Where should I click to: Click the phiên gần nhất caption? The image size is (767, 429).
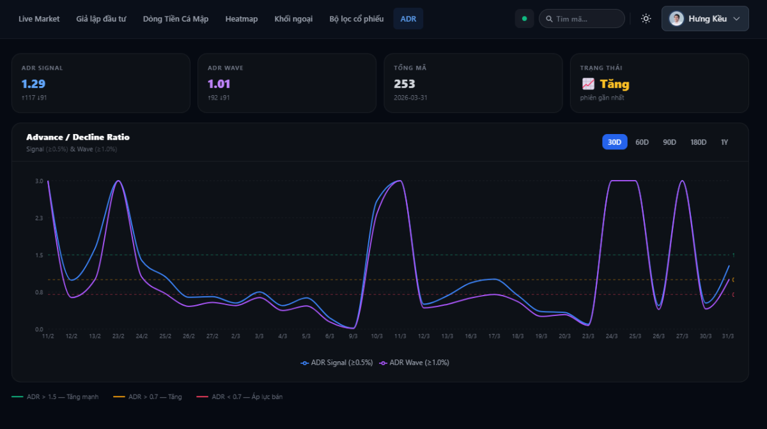[x=602, y=98]
